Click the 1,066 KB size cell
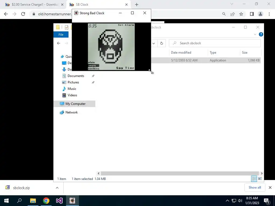The image size is (275, 206). coord(254,60)
